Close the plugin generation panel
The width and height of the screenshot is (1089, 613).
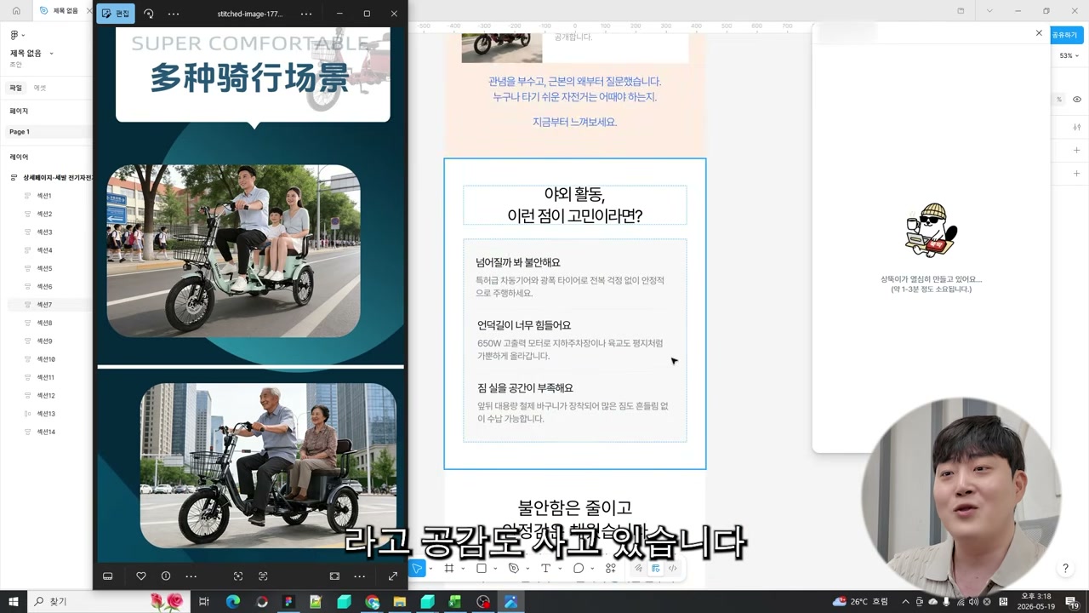[x=1039, y=33]
